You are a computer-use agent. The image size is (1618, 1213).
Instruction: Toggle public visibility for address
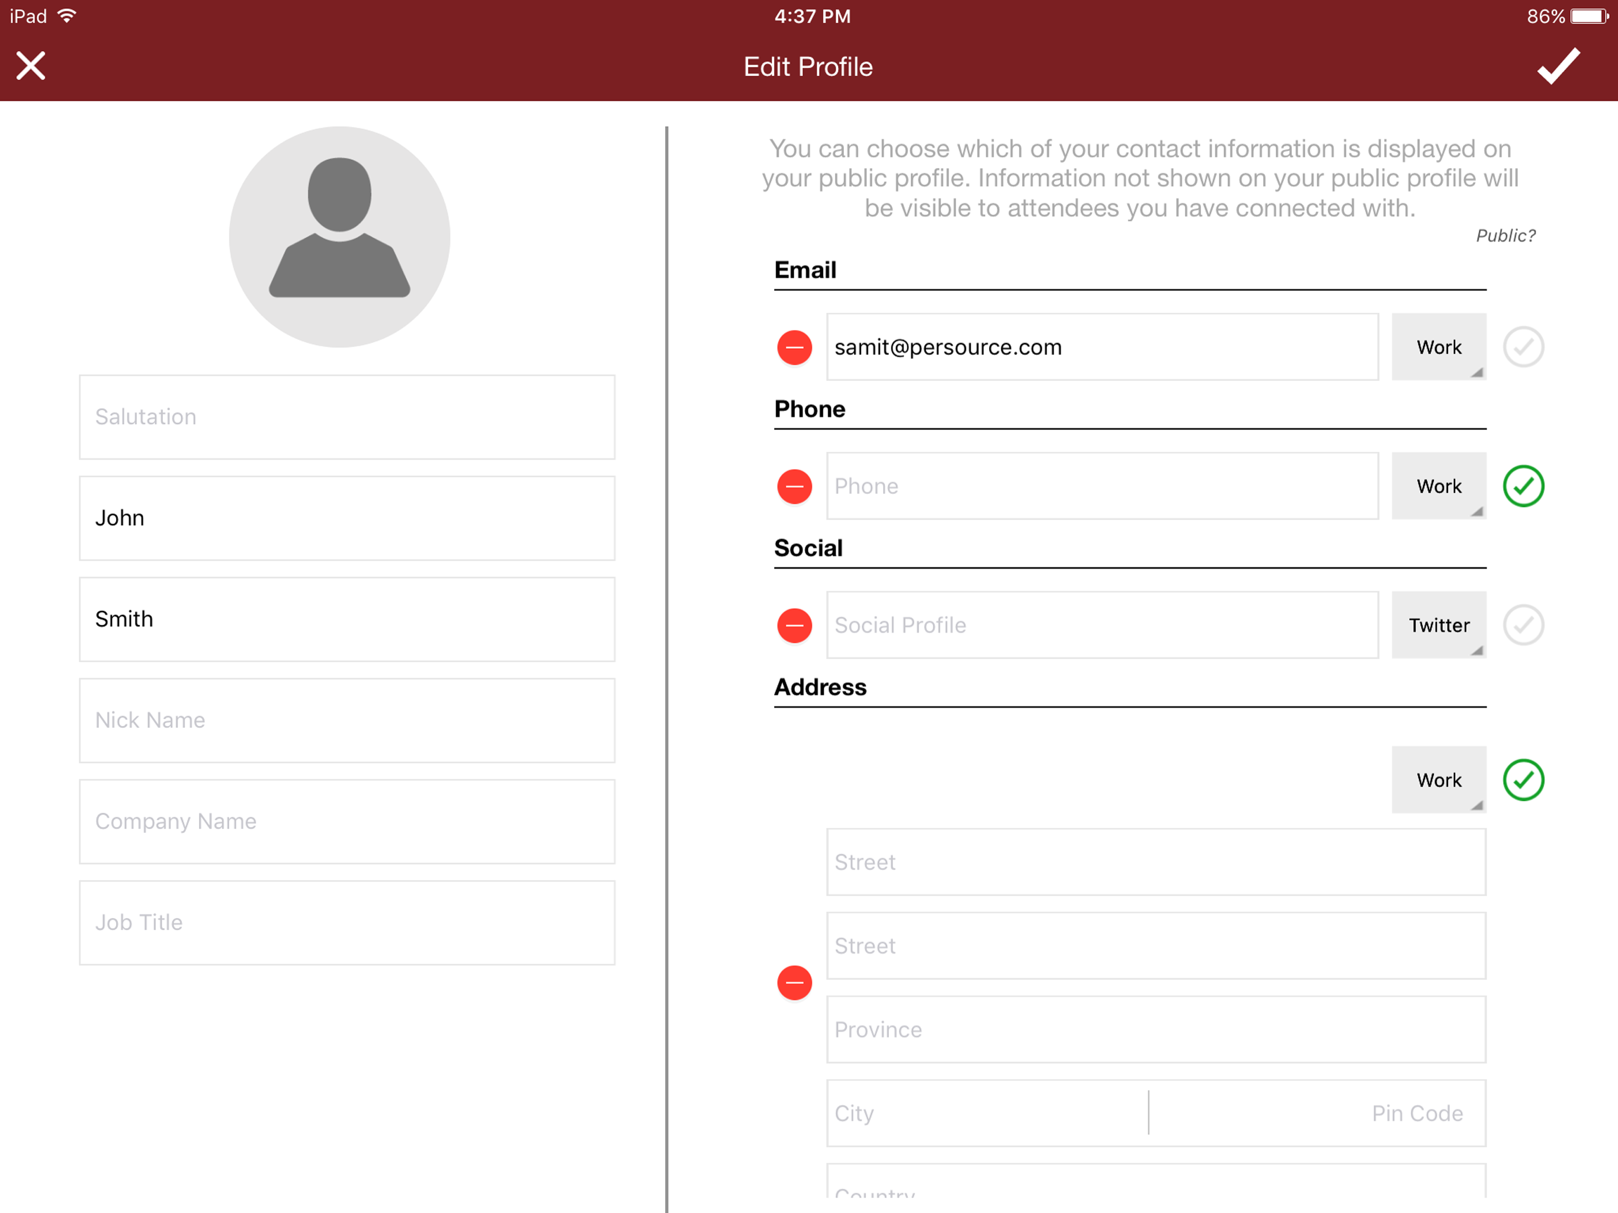click(1524, 780)
